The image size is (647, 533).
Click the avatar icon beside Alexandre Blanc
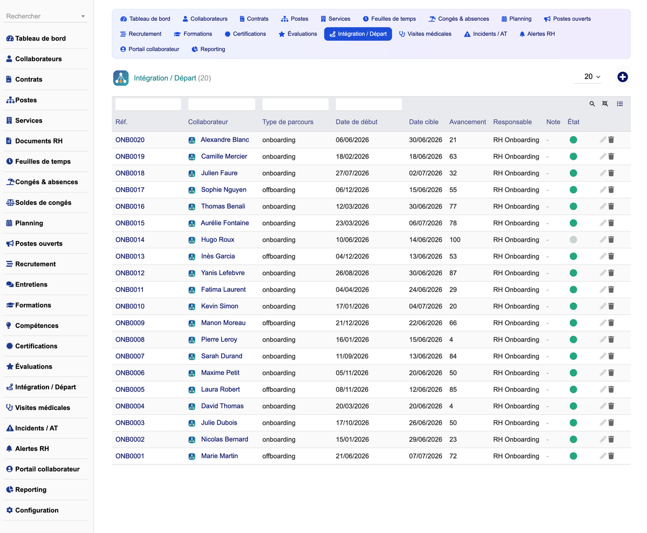(x=191, y=140)
